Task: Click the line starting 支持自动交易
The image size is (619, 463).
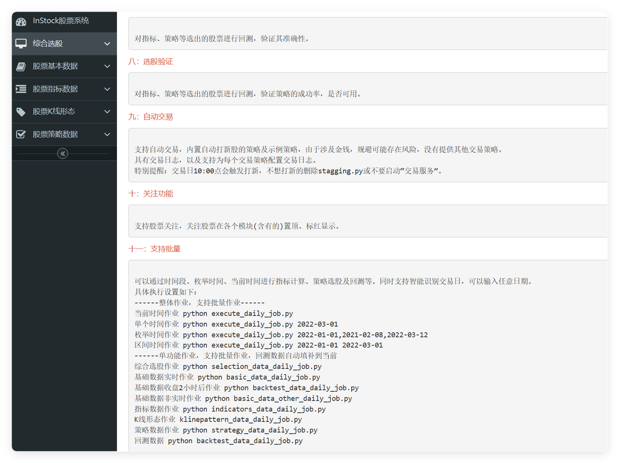Action: point(319,150)
